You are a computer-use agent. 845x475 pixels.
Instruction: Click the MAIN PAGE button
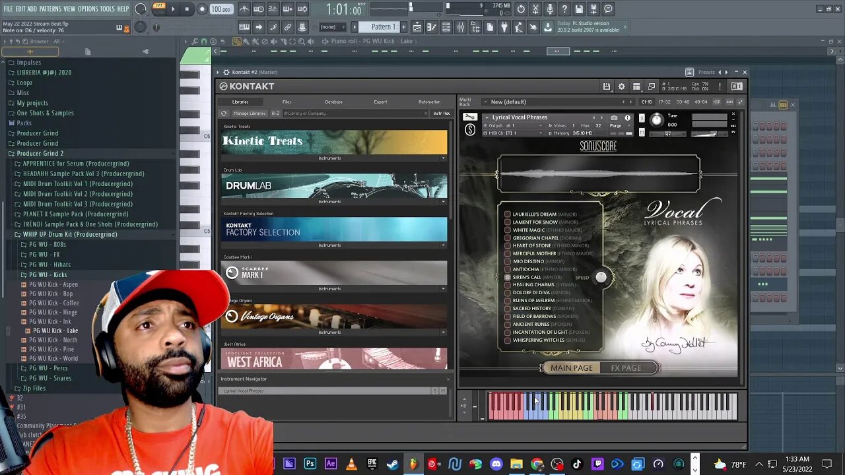(572, 368)
